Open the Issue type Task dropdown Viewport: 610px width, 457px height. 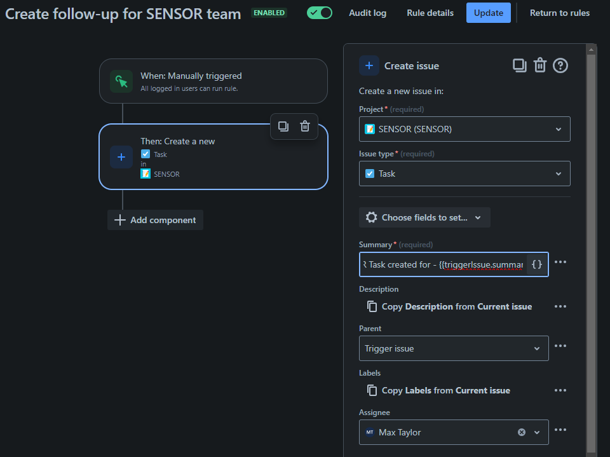coord(464,174)
